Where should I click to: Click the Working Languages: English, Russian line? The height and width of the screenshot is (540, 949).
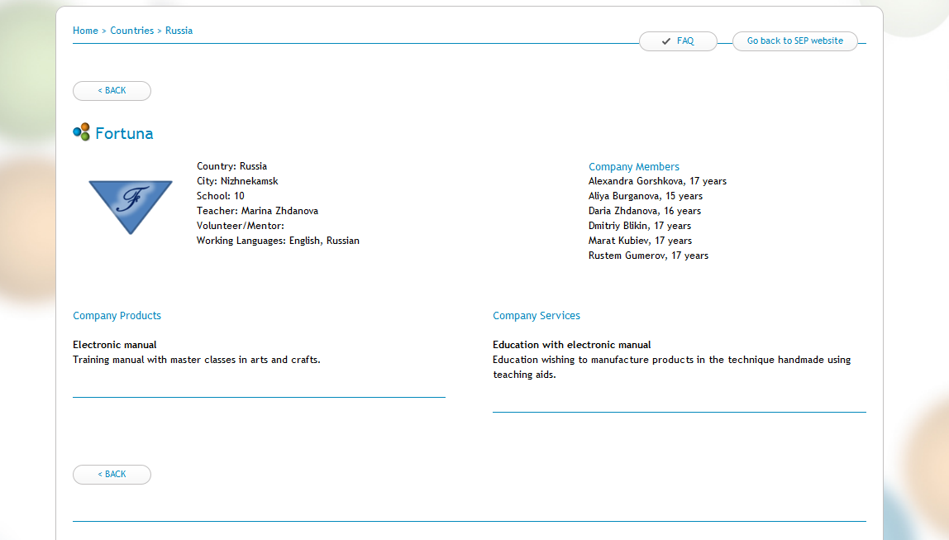[x=278, y=241]
